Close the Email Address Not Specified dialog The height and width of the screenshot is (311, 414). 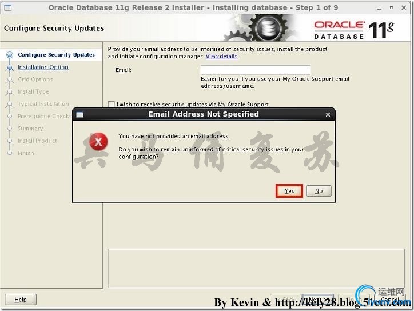(328, 114)
